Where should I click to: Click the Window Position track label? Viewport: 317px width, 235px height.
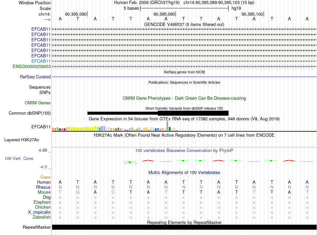pyautogui.click(x=35, y=3)
